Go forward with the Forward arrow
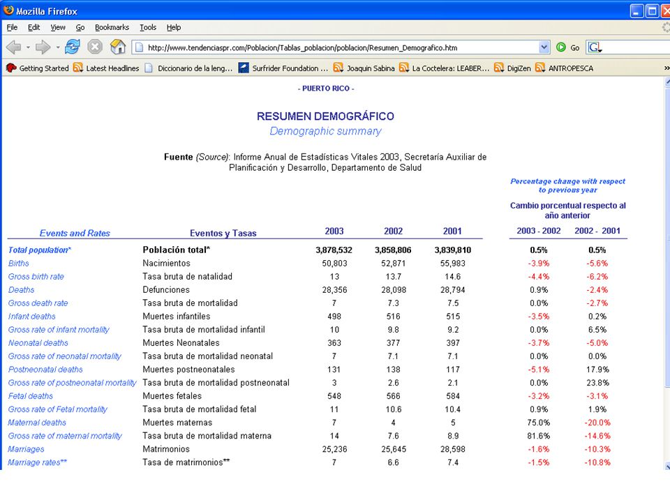The width and height of the screenshot is (670, 502). pyautogui.click(x=43, y=47)
